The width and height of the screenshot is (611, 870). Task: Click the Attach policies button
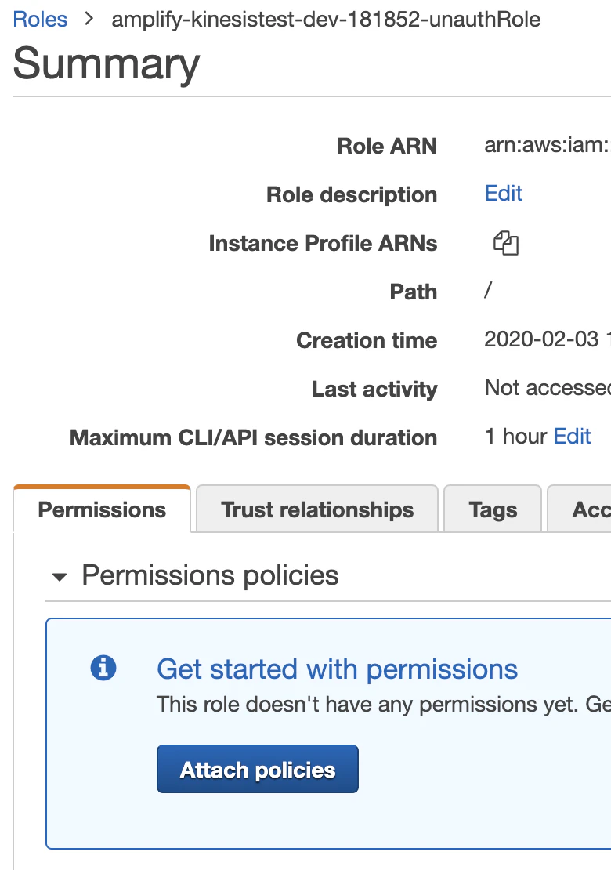tap(257, 769)
